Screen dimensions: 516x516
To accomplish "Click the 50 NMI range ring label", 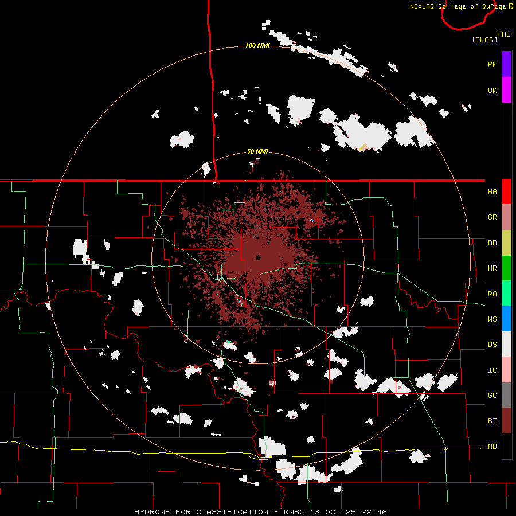I will pyautogui.click(x=257, y=152).
